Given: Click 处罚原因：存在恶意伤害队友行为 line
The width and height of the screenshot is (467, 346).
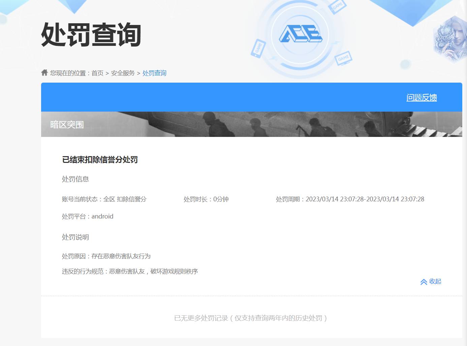Looking at the screenshot, I should (x=106, y=256).
